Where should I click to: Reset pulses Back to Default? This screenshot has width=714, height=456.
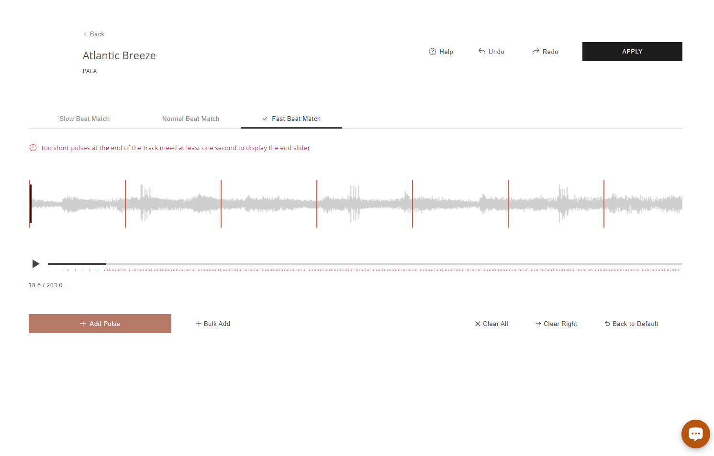click(631, 324)
